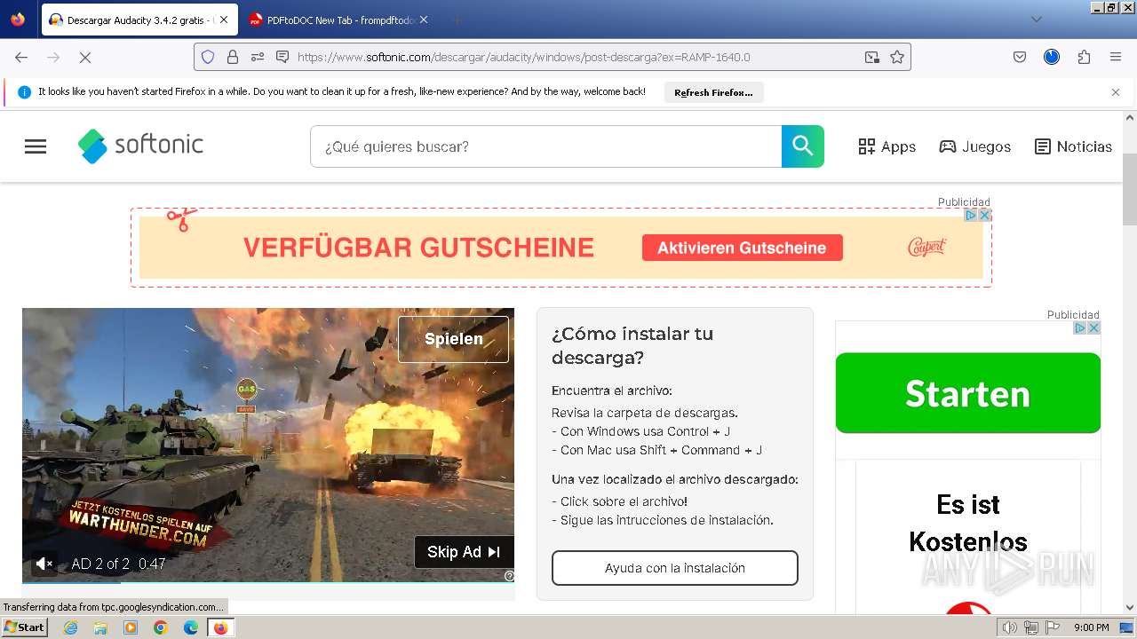1137x639 pixels.
Task: Click the Firefox taskbar button
Action: tap(220, 627)
